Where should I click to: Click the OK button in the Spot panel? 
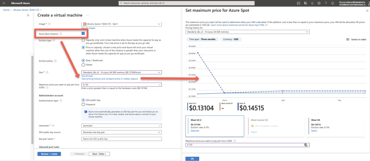tap(192, 159)
